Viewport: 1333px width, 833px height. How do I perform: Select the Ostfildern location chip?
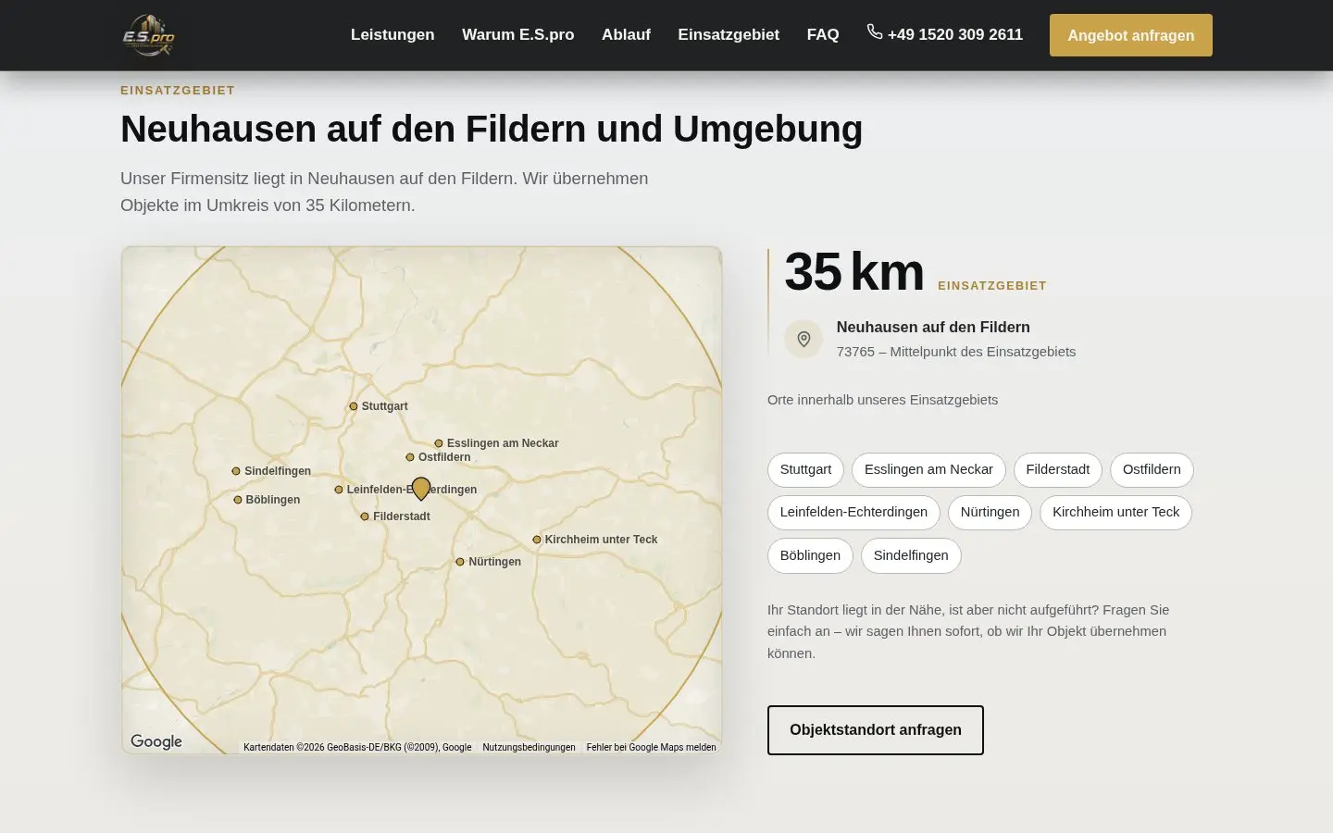tap(1152, 469)
